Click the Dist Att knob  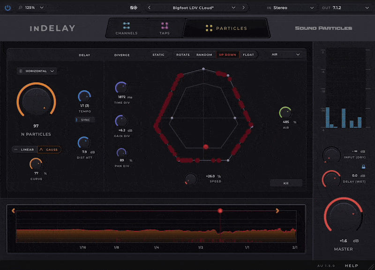click(84, 143)
